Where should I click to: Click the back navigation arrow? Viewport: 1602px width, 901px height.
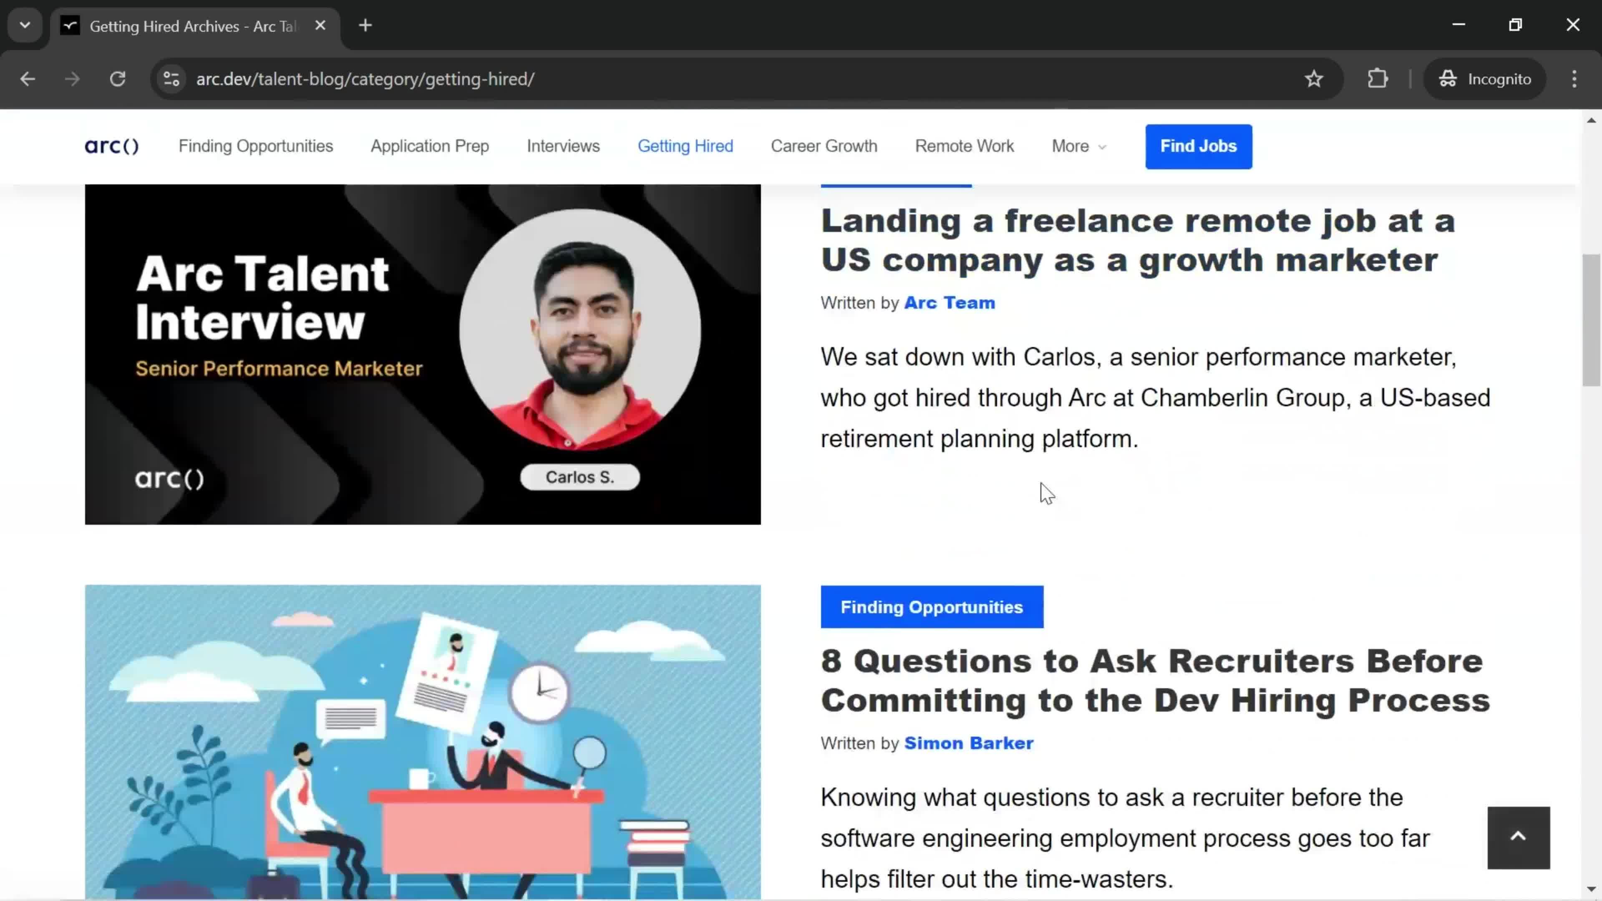[28, 78]
